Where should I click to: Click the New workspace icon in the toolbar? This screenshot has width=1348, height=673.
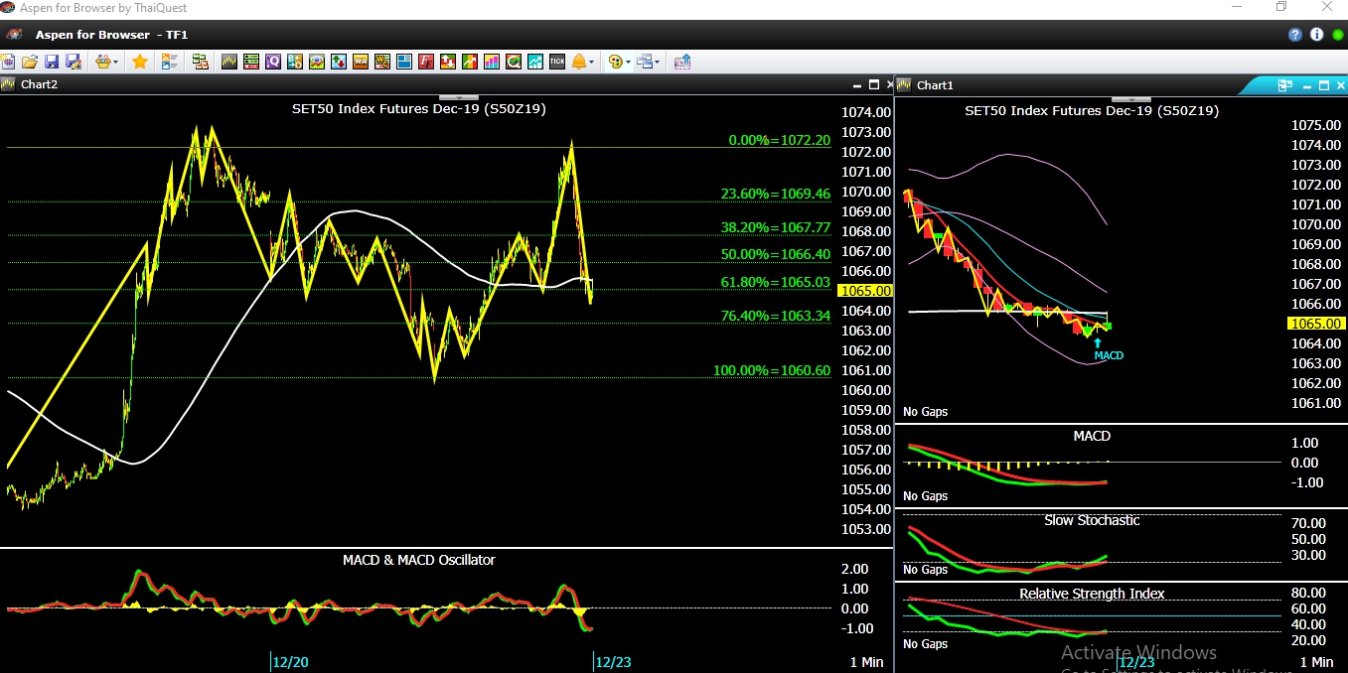tap(8, 62)
